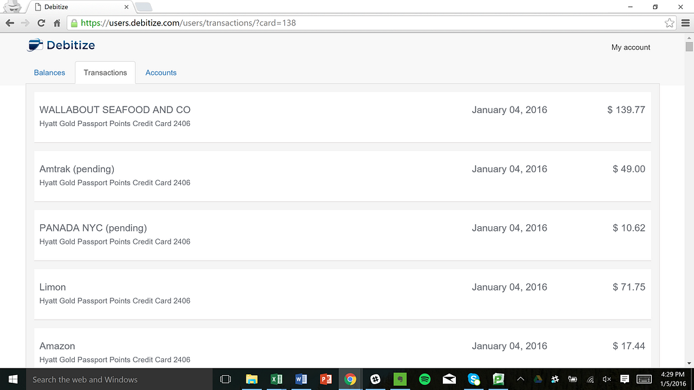Click the vertical scrollbar thumb

[x=689, y=46]
